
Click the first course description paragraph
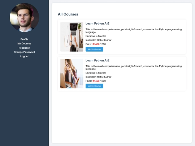coord(134,31)
